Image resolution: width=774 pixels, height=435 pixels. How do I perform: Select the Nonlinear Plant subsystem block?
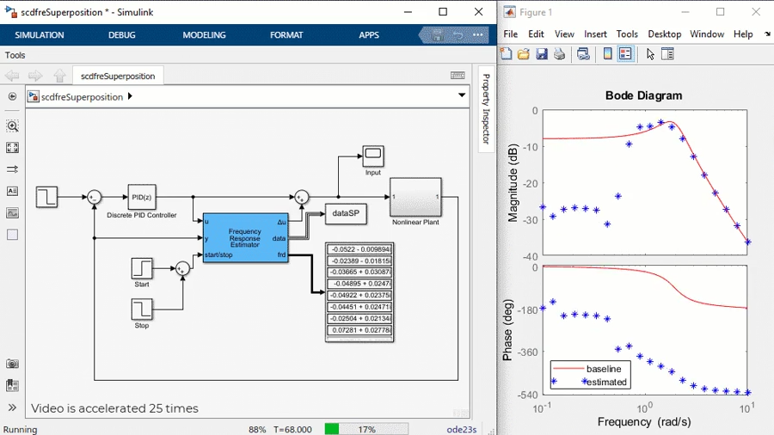click(415, 197)
